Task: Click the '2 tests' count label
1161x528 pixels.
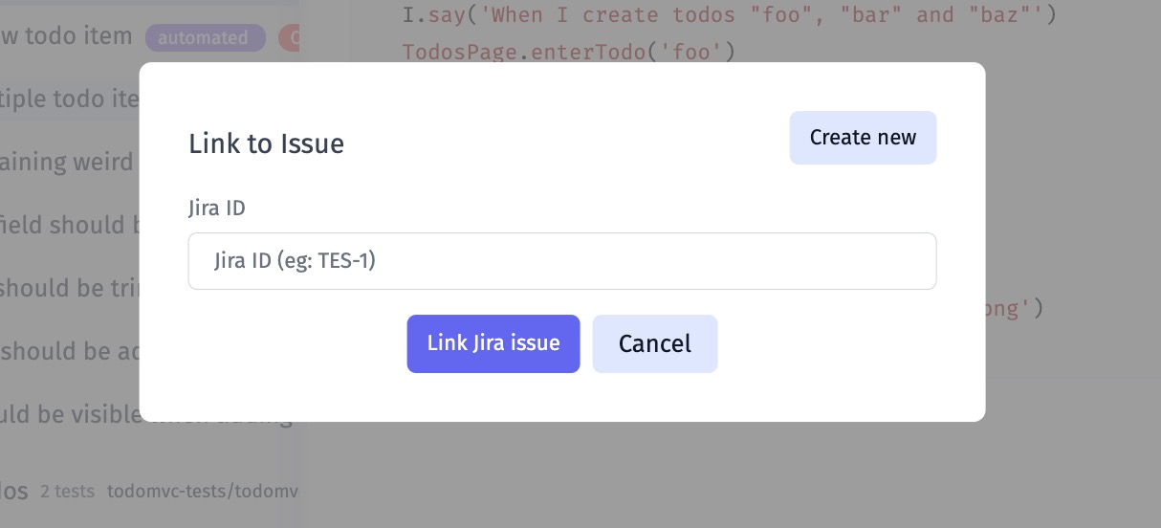Action: pyautogui.click(x=67, y=492)
